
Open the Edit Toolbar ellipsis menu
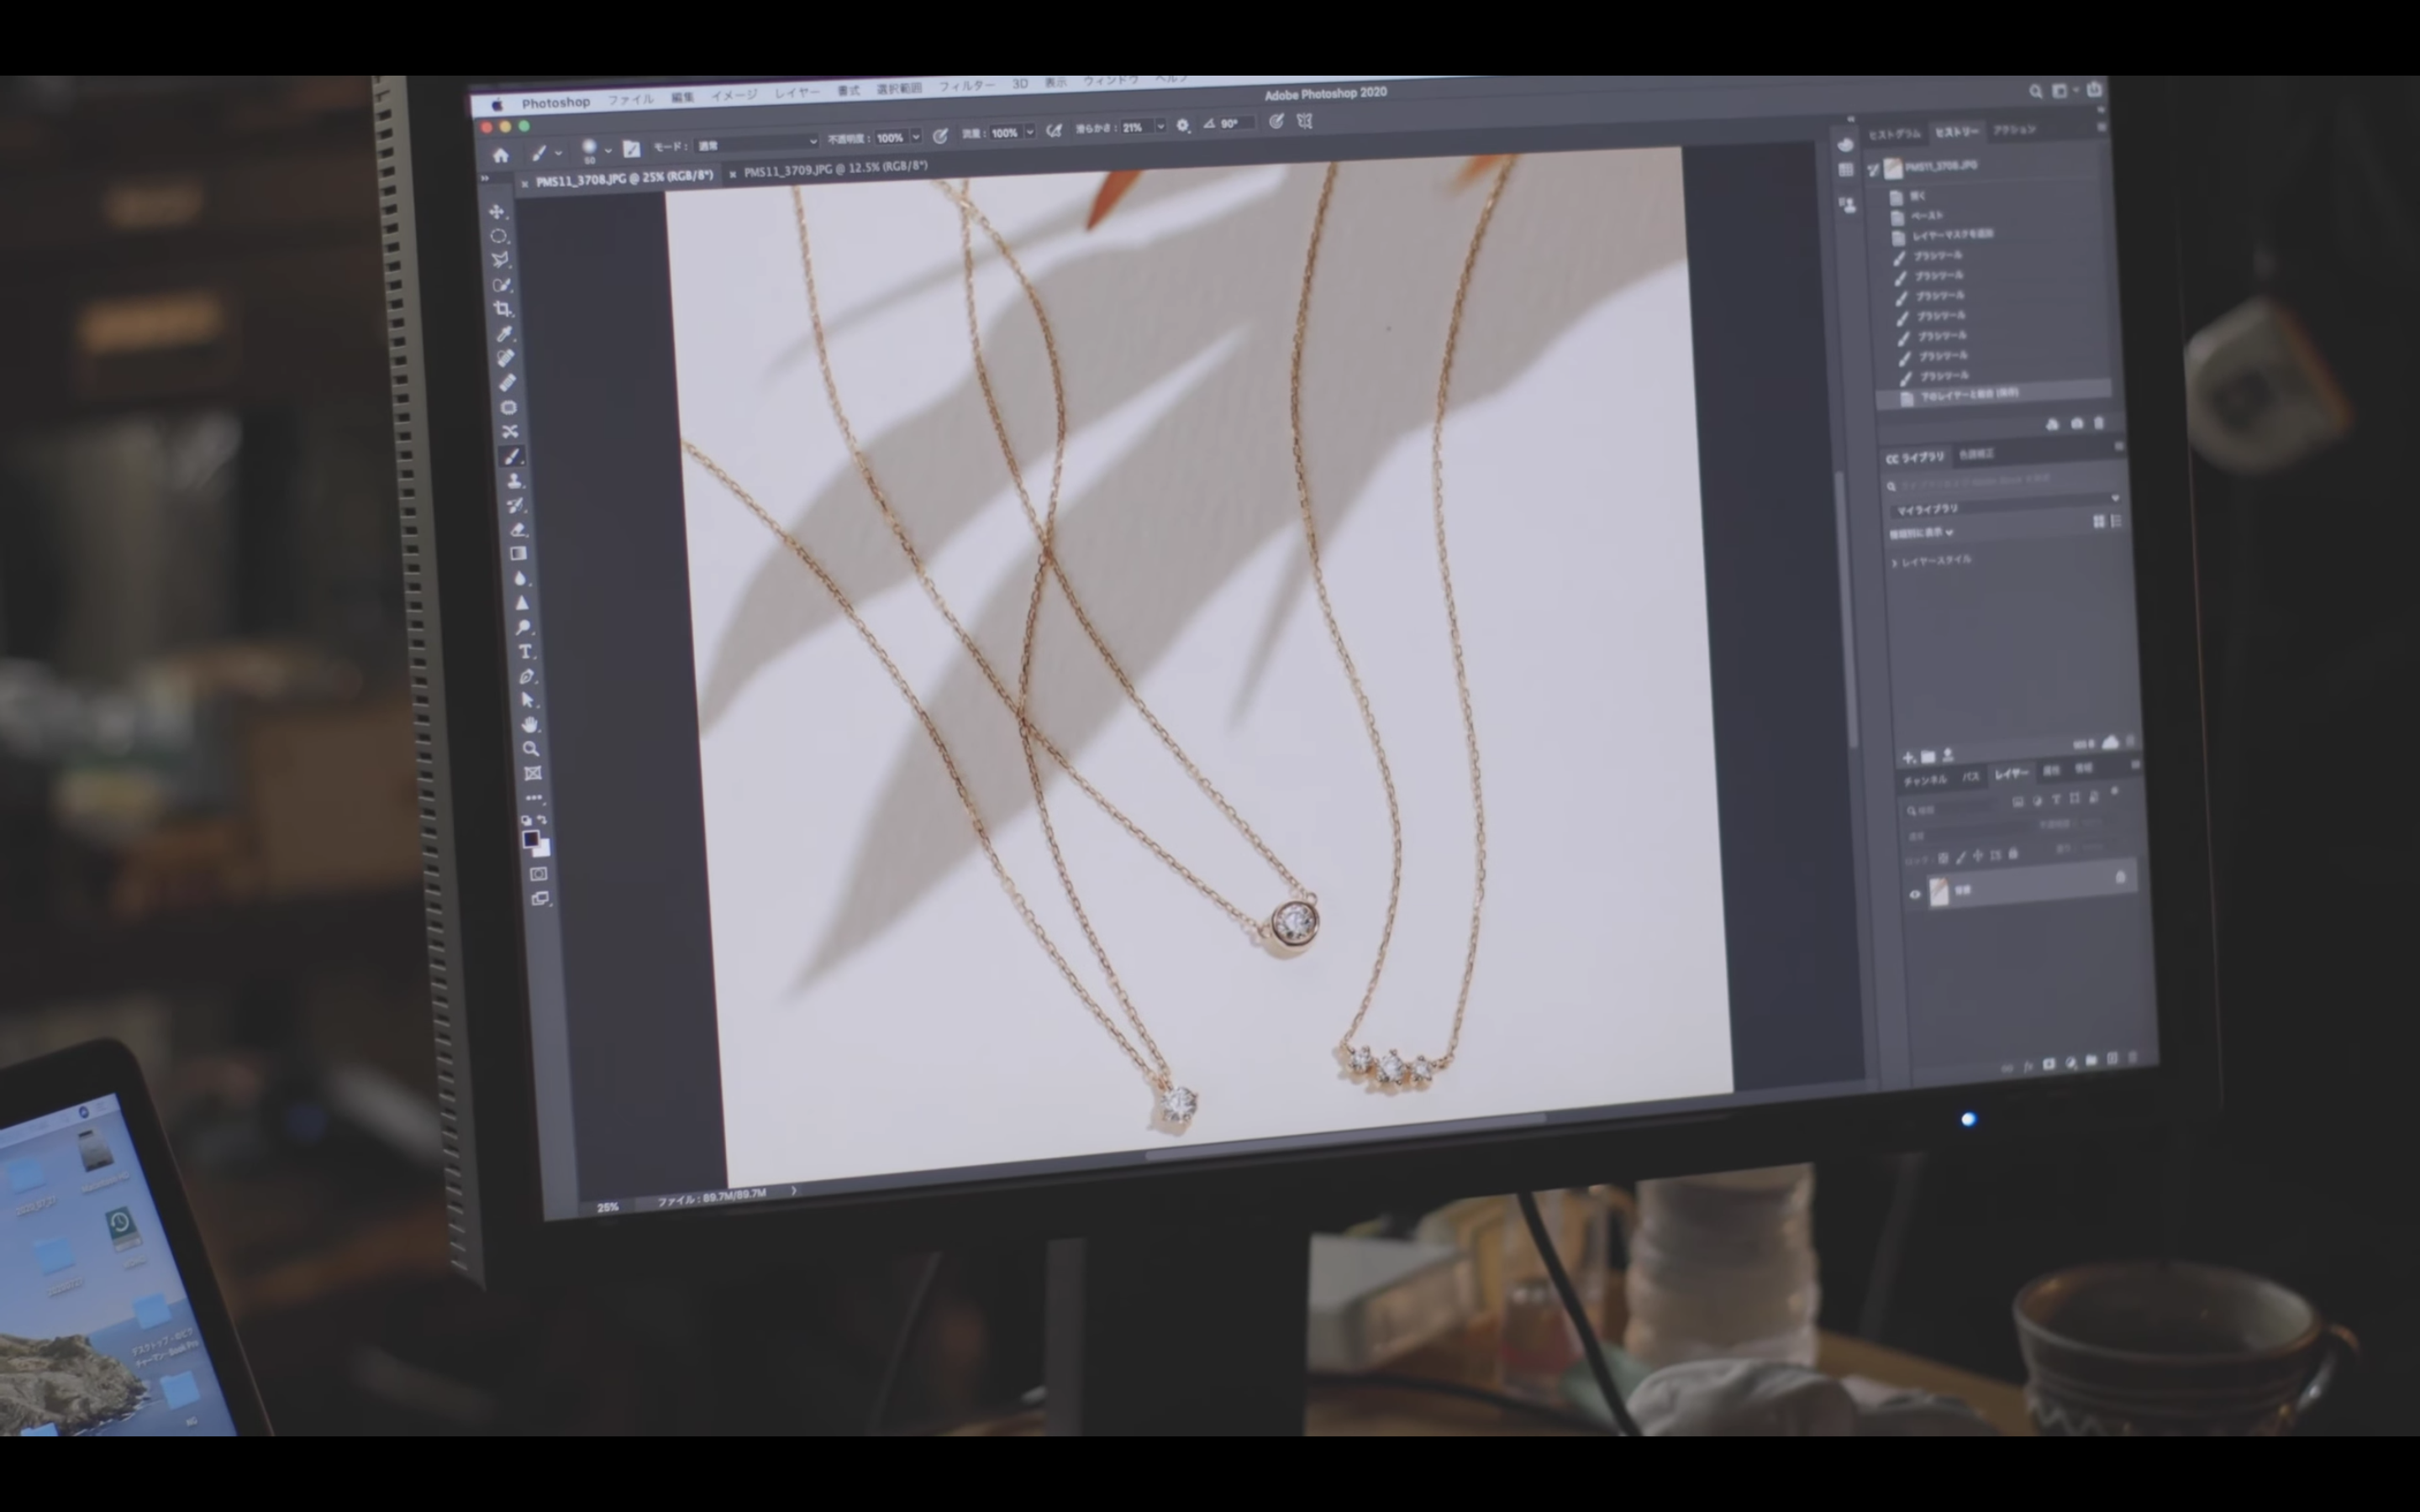click(534, 798)
